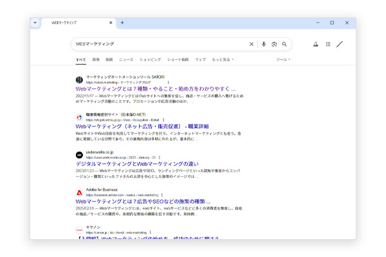Open the ツール dropdown
The height and width of the screenshot is (257, 386).
283,60
